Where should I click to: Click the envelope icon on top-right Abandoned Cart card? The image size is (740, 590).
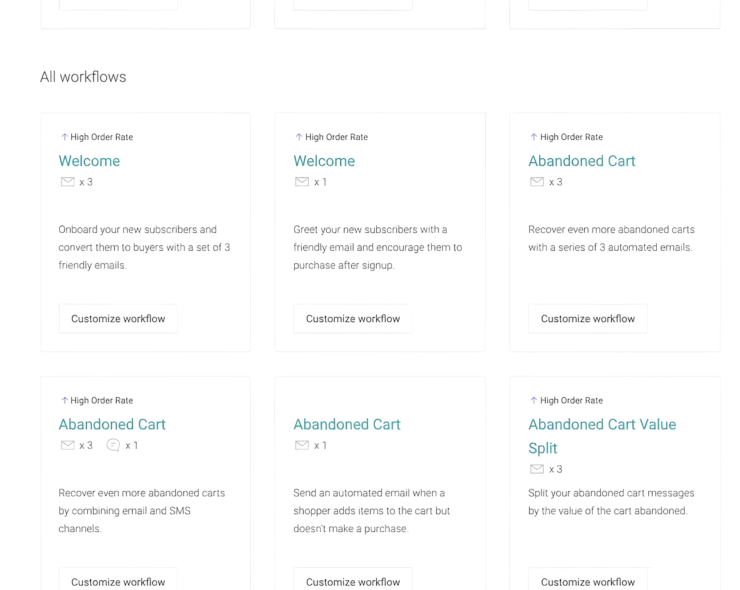[x=537, y=182]
